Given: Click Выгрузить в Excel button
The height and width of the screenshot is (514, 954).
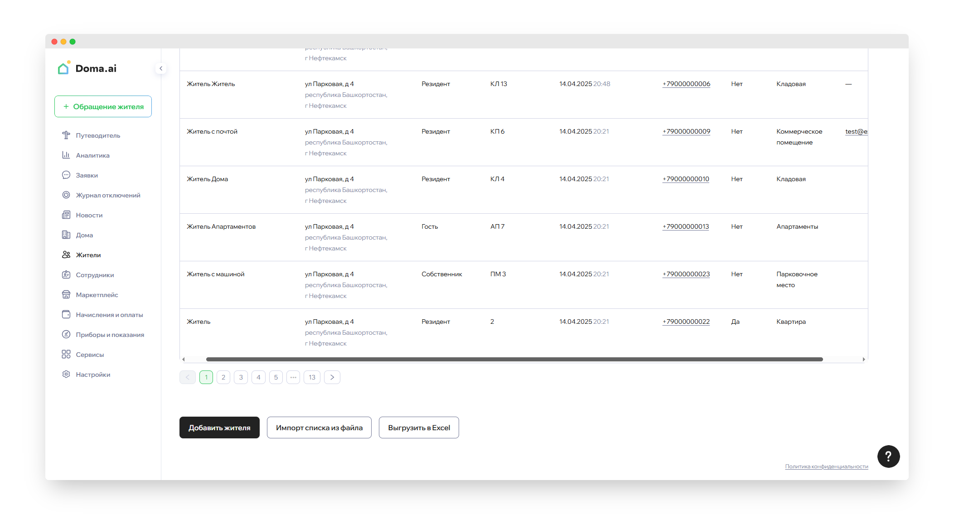Looking at the screenshot, I should (x=419, y=428).
